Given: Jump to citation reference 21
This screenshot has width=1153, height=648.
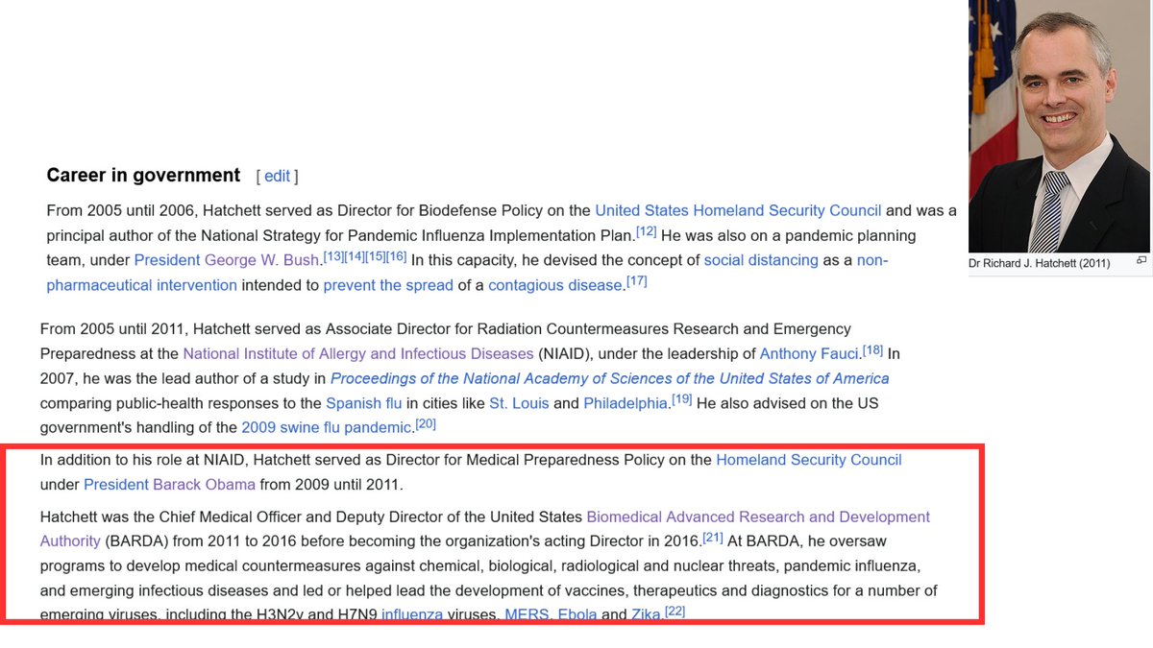Looking at the screenshot, I should [x=712, y=538].
